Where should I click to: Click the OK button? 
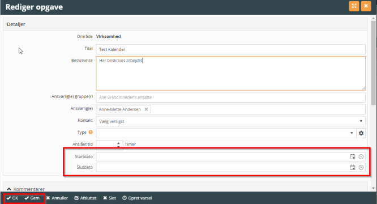point(12,198)
